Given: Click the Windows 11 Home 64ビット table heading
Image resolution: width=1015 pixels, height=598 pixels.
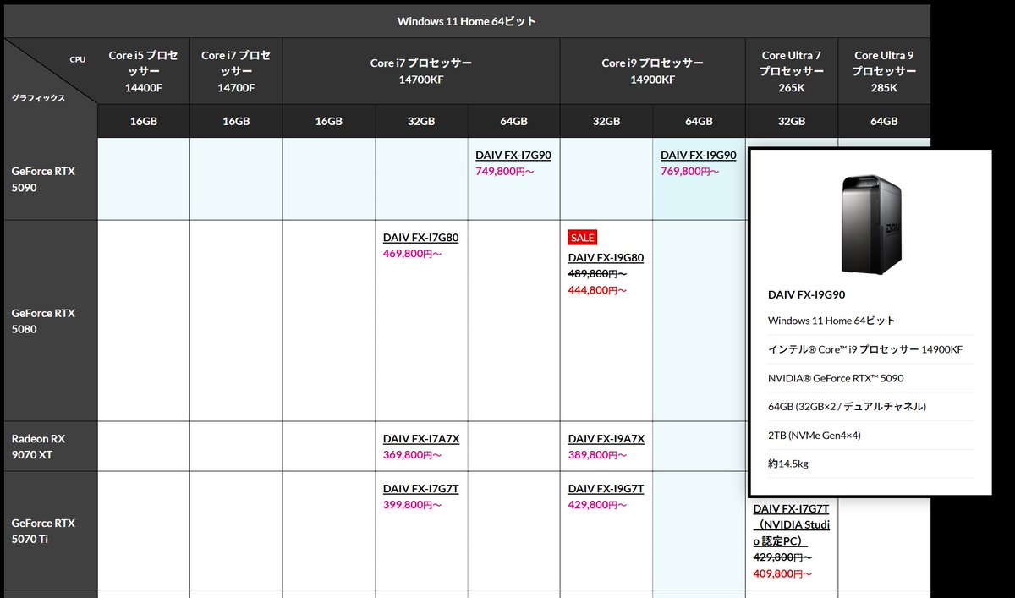Looking at the screenshot, I should tap(467, 21).
